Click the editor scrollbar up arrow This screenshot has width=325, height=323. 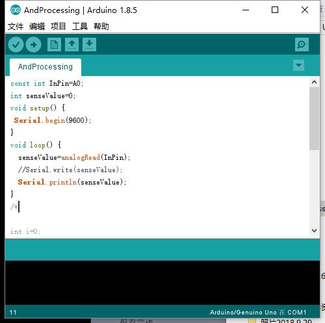[x=314, y=82]
